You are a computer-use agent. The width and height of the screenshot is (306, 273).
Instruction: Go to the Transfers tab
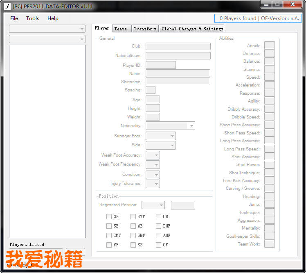pyautogui.click(x=145, y=29)
